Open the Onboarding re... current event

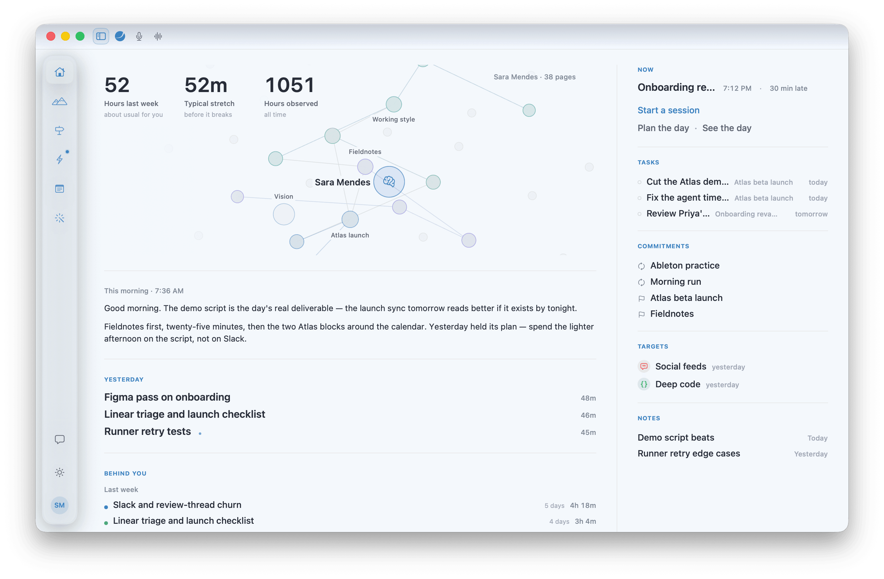676,87
